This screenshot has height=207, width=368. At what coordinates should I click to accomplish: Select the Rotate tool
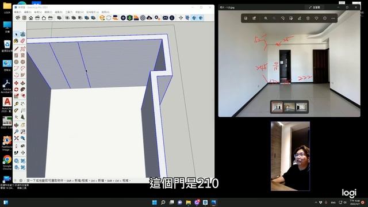[16, 90]
